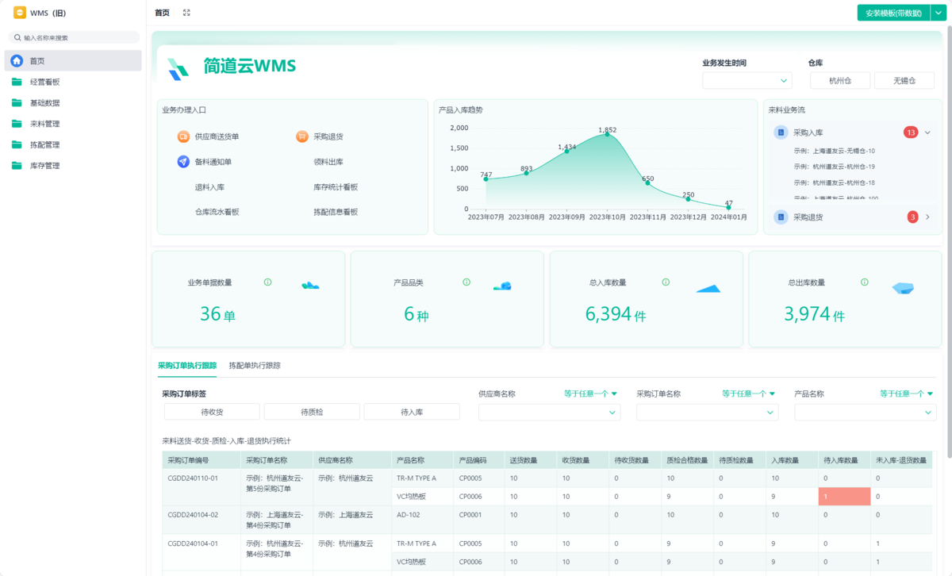Viewport: 952px width, 576px height.
Task: Open 经营看板 sidebar item
Action: pos(73,82)
